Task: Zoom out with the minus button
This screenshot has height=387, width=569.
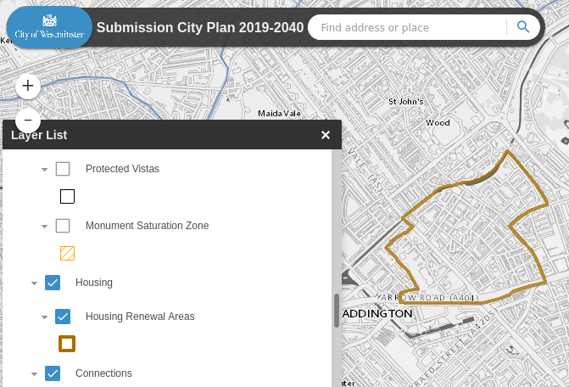Action: pyautogui.click(x=28, y=120)
